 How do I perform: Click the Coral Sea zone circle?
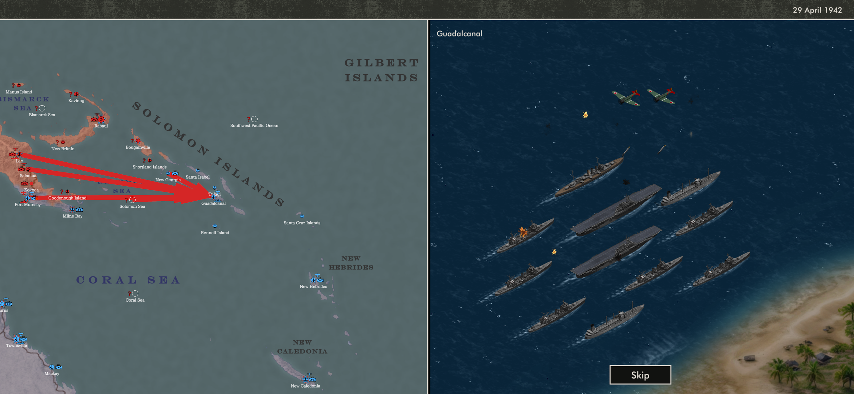click(135, 293)
